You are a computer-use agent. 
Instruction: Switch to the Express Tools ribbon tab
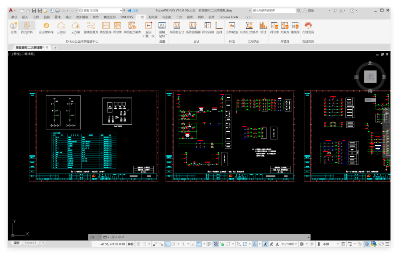[229, 17]
